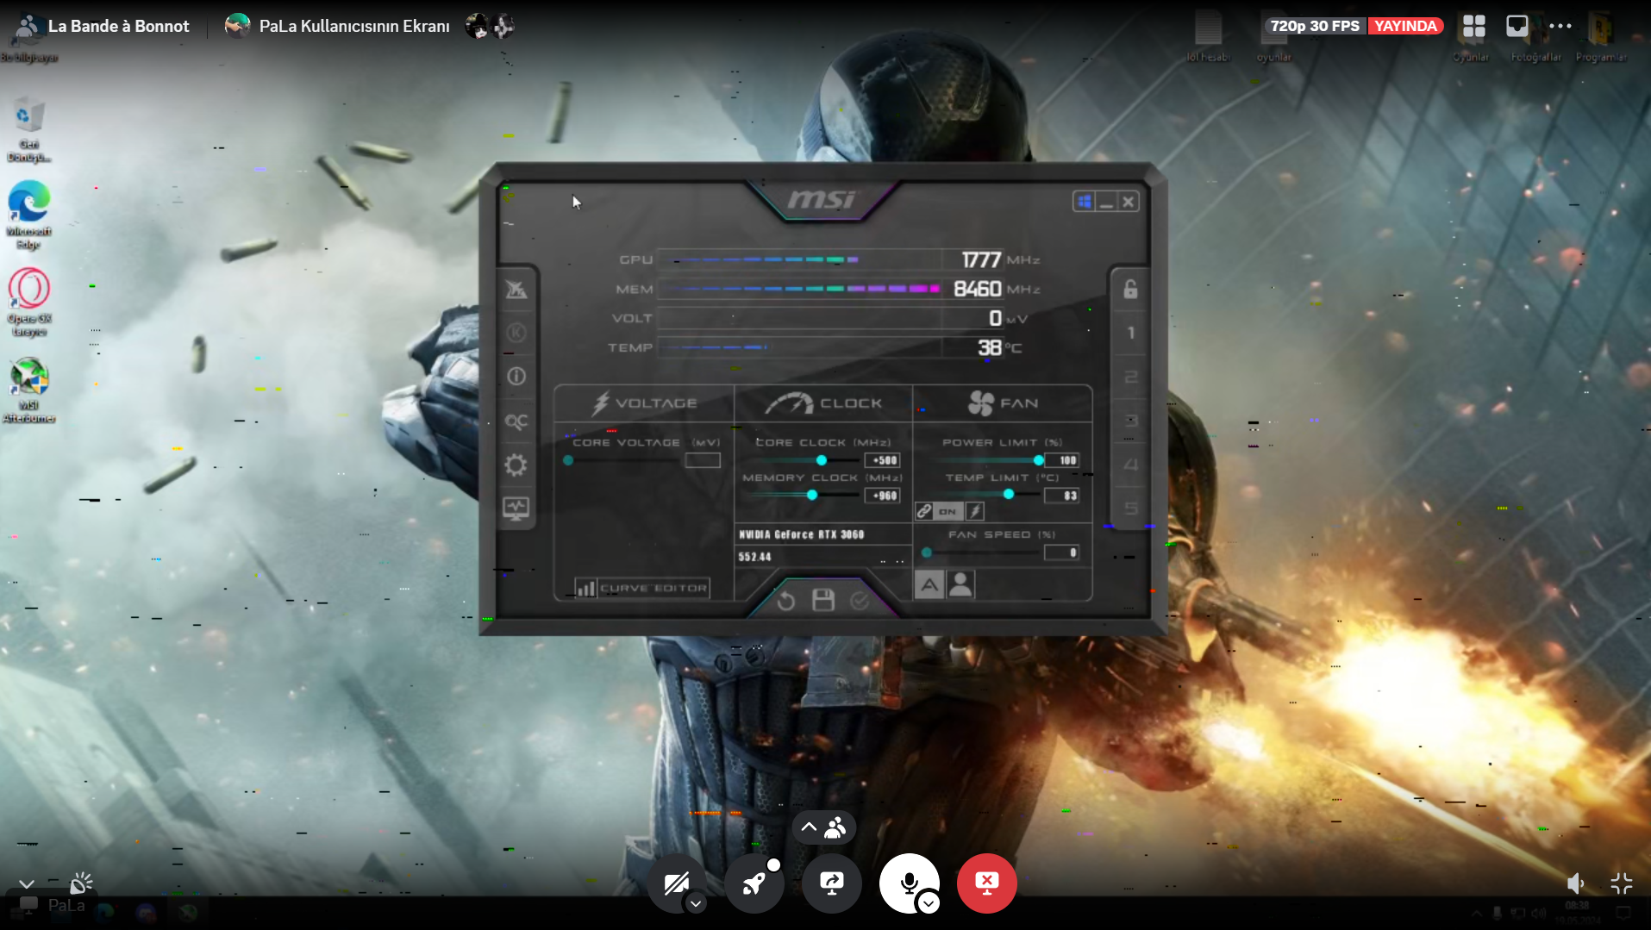Toggle the ON button under Temp Limit
The height and width of the screenshot is (930, 1651).
[948, 511]
